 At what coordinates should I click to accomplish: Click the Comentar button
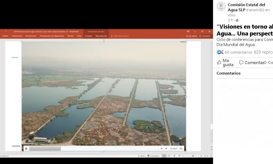[x=251, y=63]
